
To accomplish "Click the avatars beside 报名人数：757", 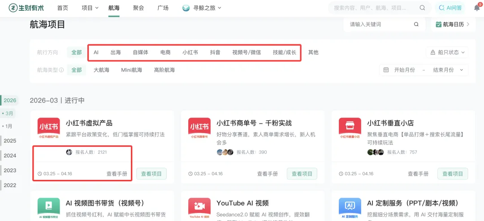I will (x=376, y=152).
